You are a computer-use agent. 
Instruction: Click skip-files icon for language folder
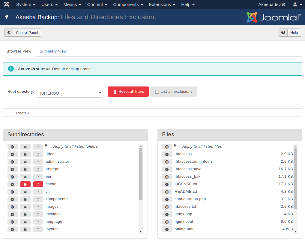click(x=38, y=222)
